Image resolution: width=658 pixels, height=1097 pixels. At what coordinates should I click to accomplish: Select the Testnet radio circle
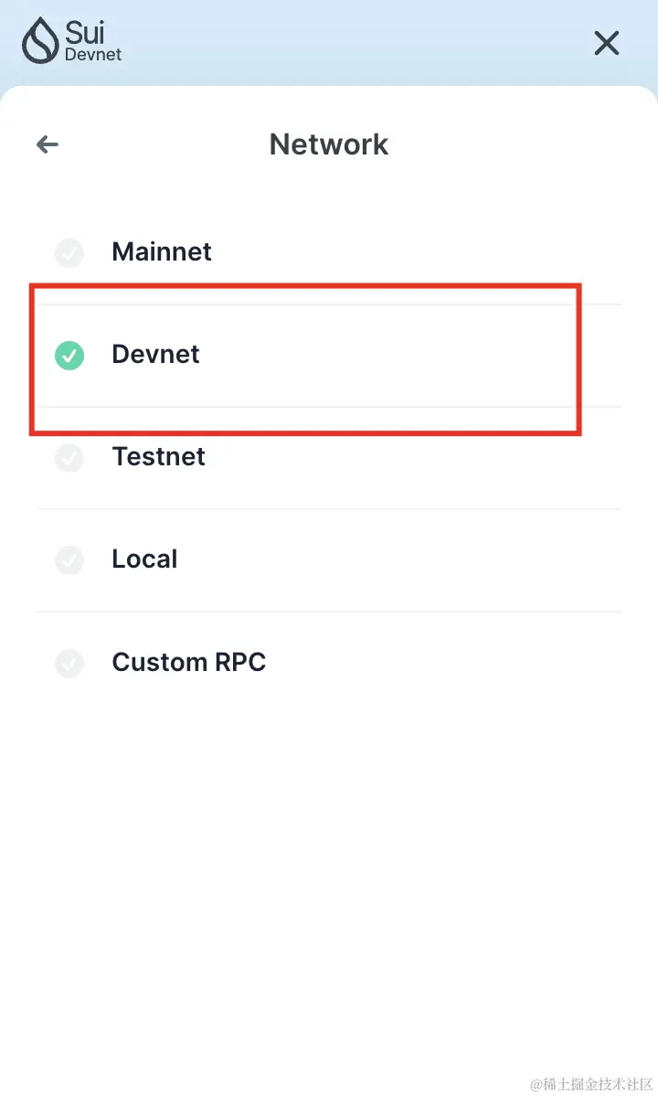pyautogui.click(x=69, y=457)
